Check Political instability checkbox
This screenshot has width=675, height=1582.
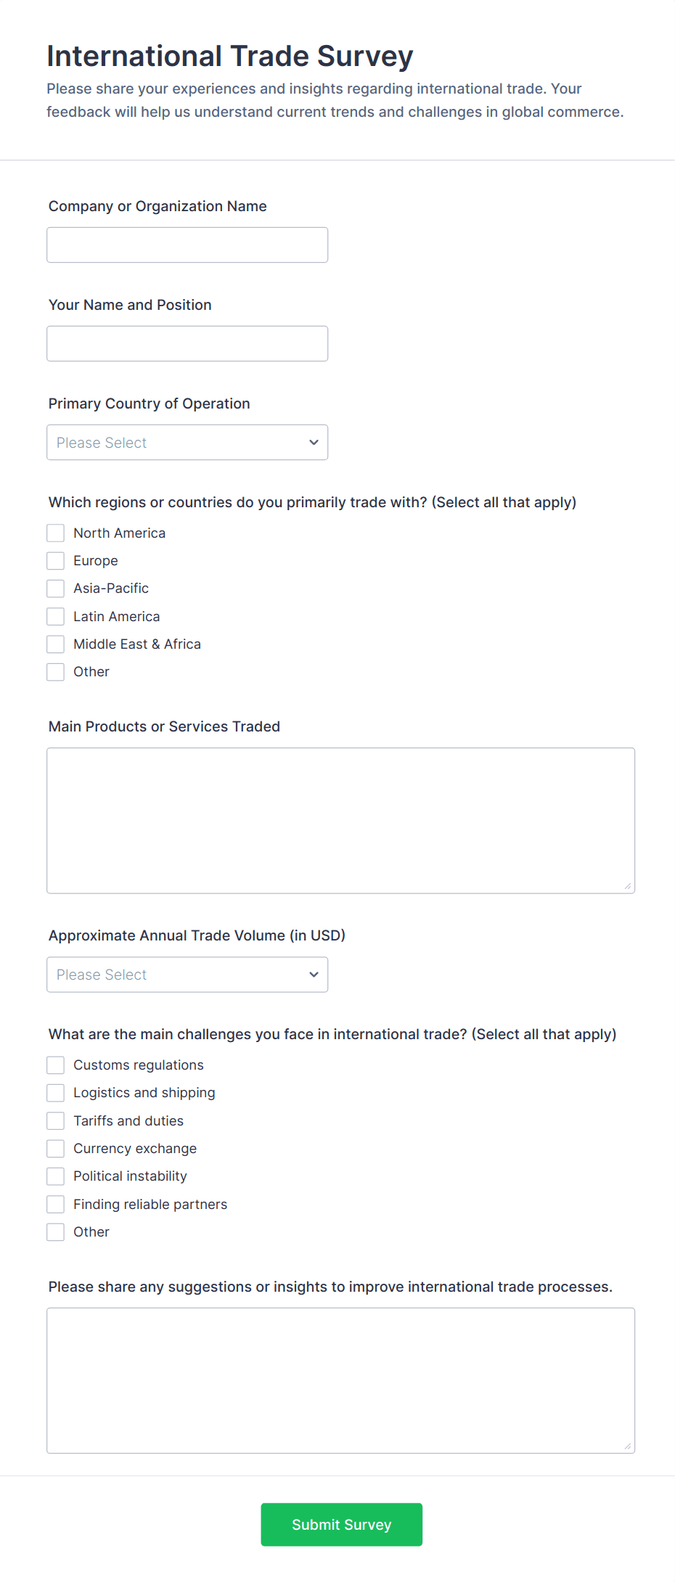55,1176
